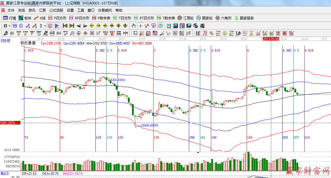Open the 江恩轮 (Gann wheel) tool
Screen dimensions: 331x178
(185, 18)
